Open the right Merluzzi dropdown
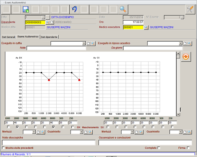This screenshot has height=157, width=197. [132, 132]
